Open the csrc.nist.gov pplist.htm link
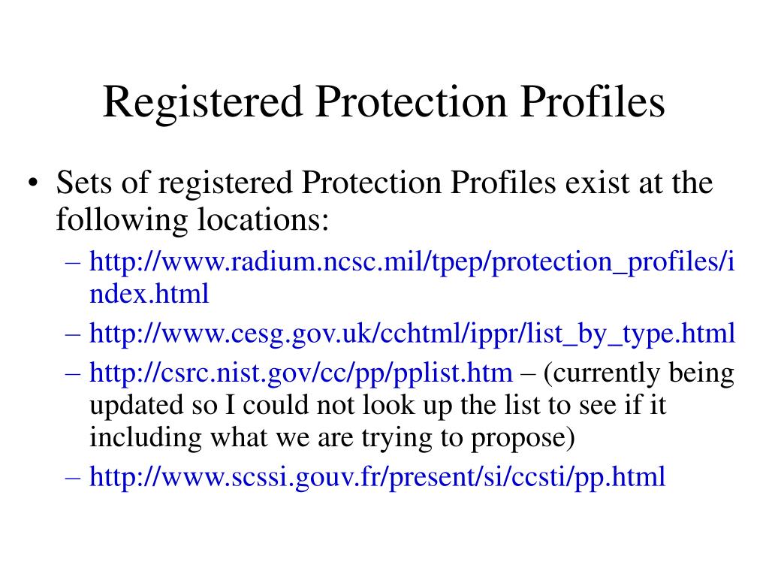This screenshot has width=769, height=577. (300, 373)
